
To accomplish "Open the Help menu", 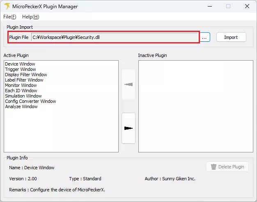I will [31, 17].
